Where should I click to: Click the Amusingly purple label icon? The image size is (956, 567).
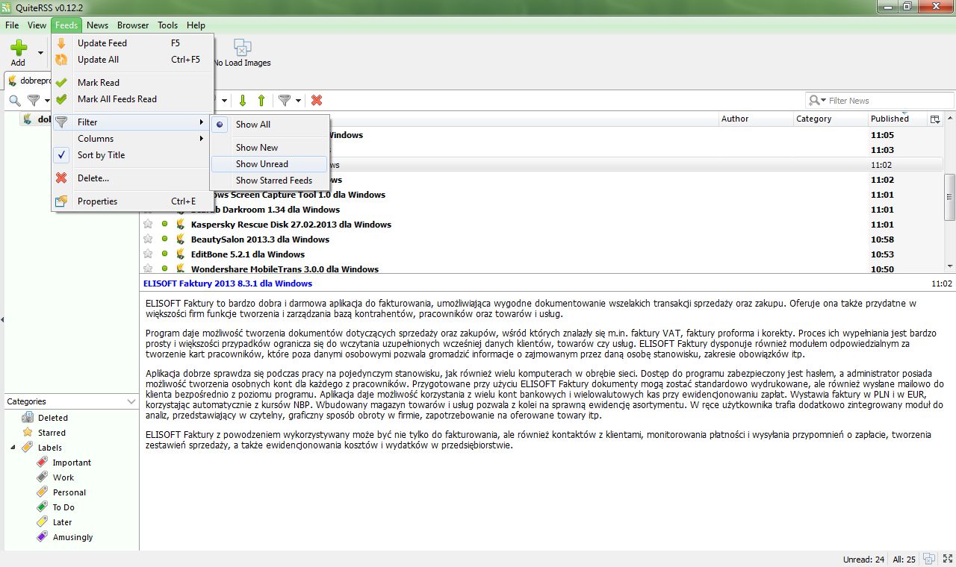click(x=43, y=537)
